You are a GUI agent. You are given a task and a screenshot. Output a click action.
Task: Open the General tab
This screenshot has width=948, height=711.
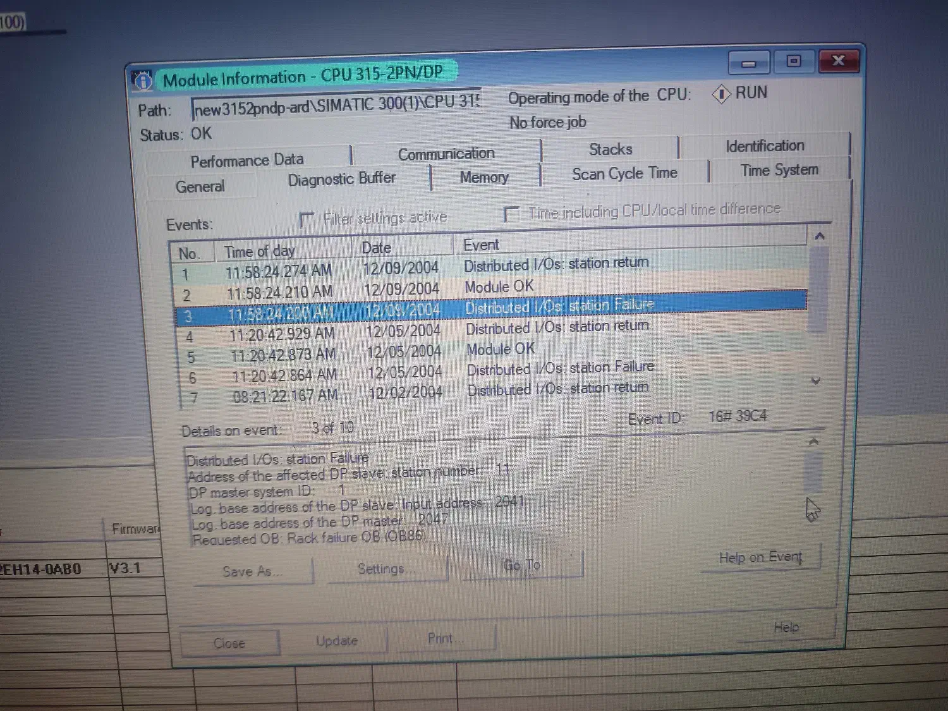tap(200, 186)
